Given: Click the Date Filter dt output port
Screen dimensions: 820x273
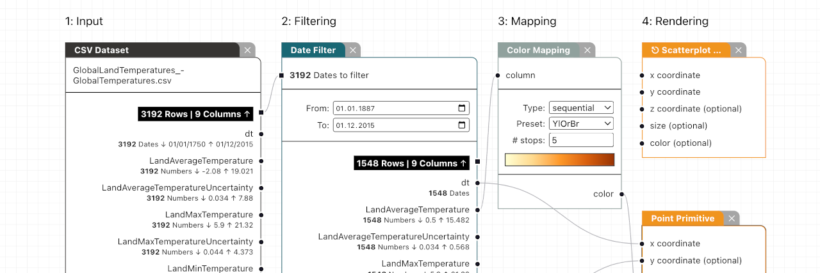Looking at the screenshot, I should (477, 183).
